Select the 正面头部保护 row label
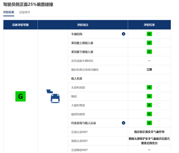179x153 pixels. (80, 132)
